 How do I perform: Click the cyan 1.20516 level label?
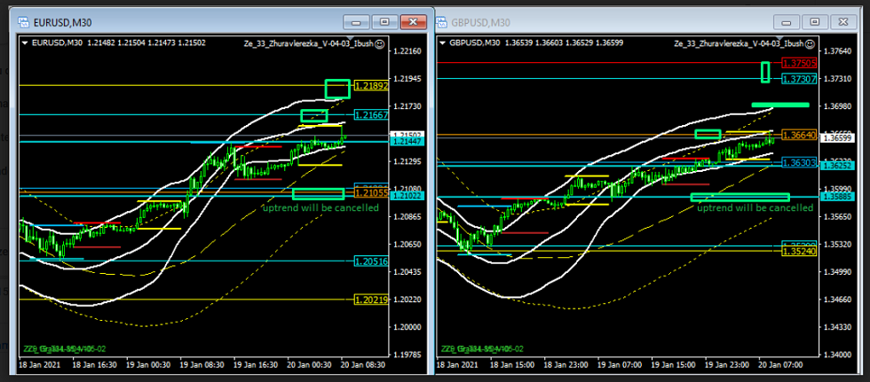370,261
